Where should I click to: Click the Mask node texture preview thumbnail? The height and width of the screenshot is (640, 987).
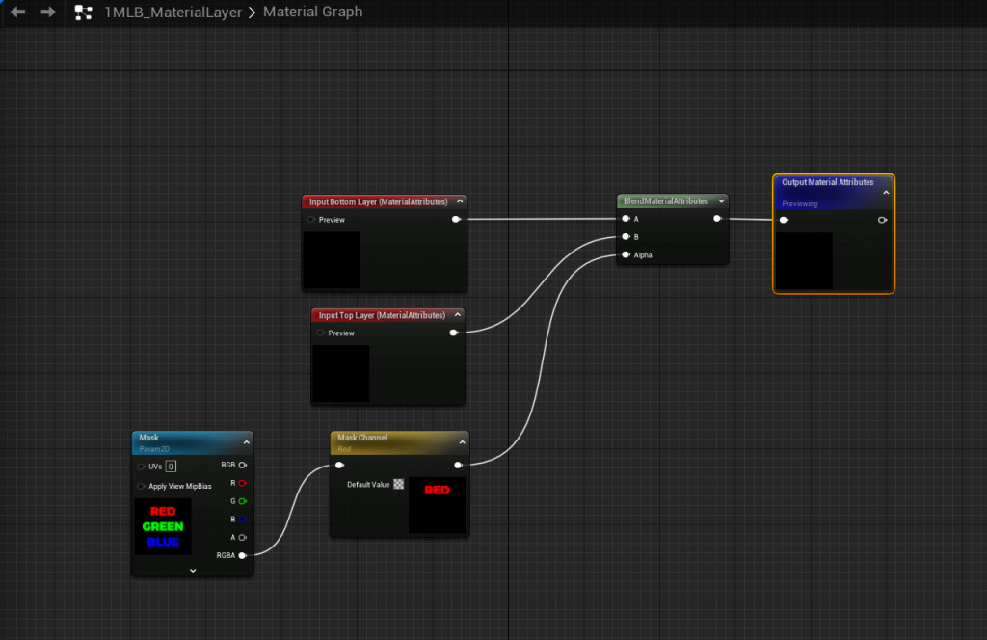click(162, 526)
